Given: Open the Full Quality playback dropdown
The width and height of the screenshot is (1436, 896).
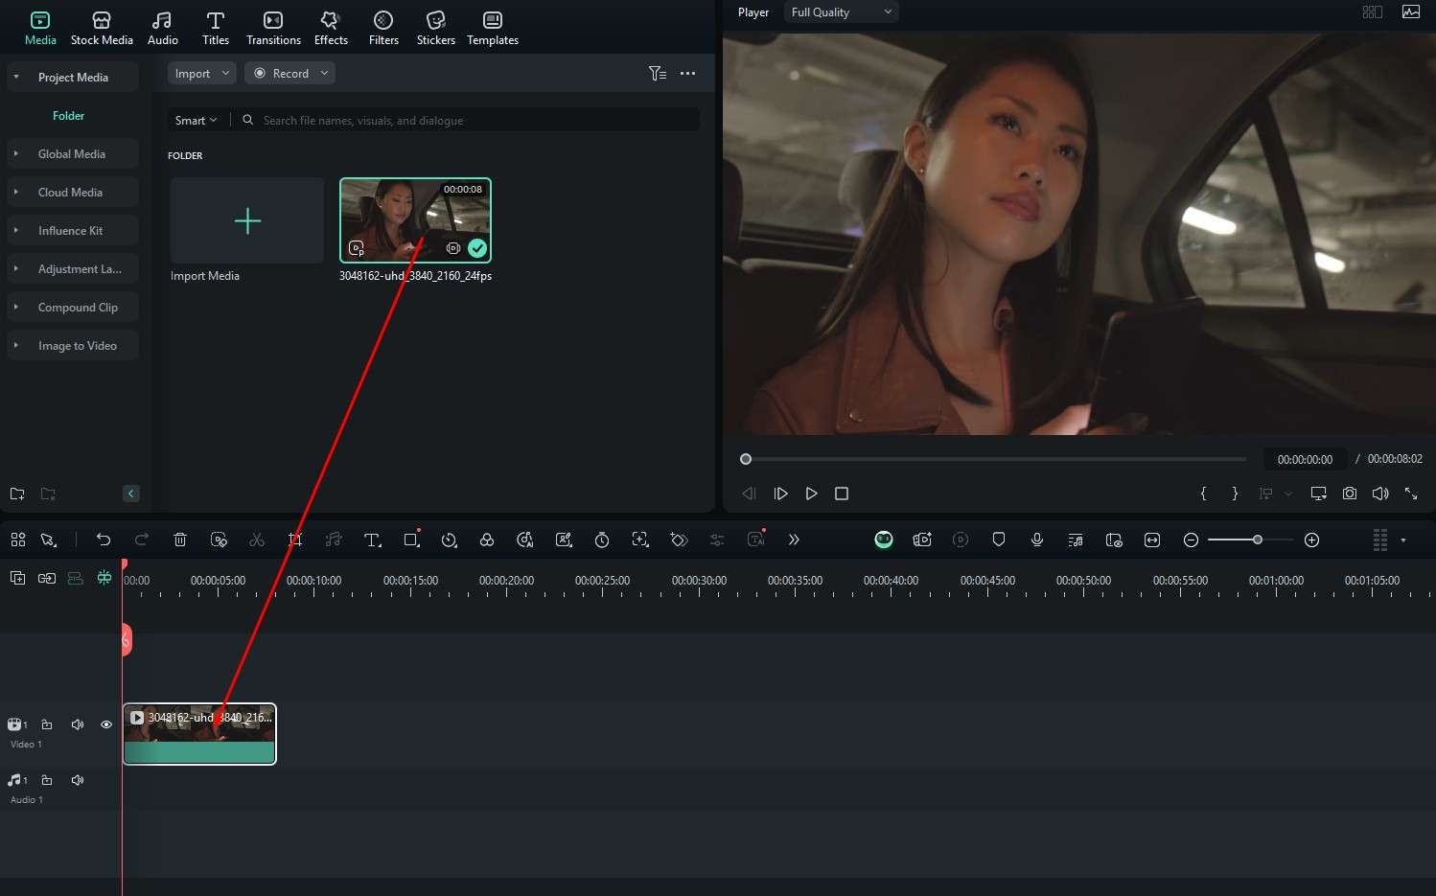Looking at the screenshot, I should coord(841,12).
